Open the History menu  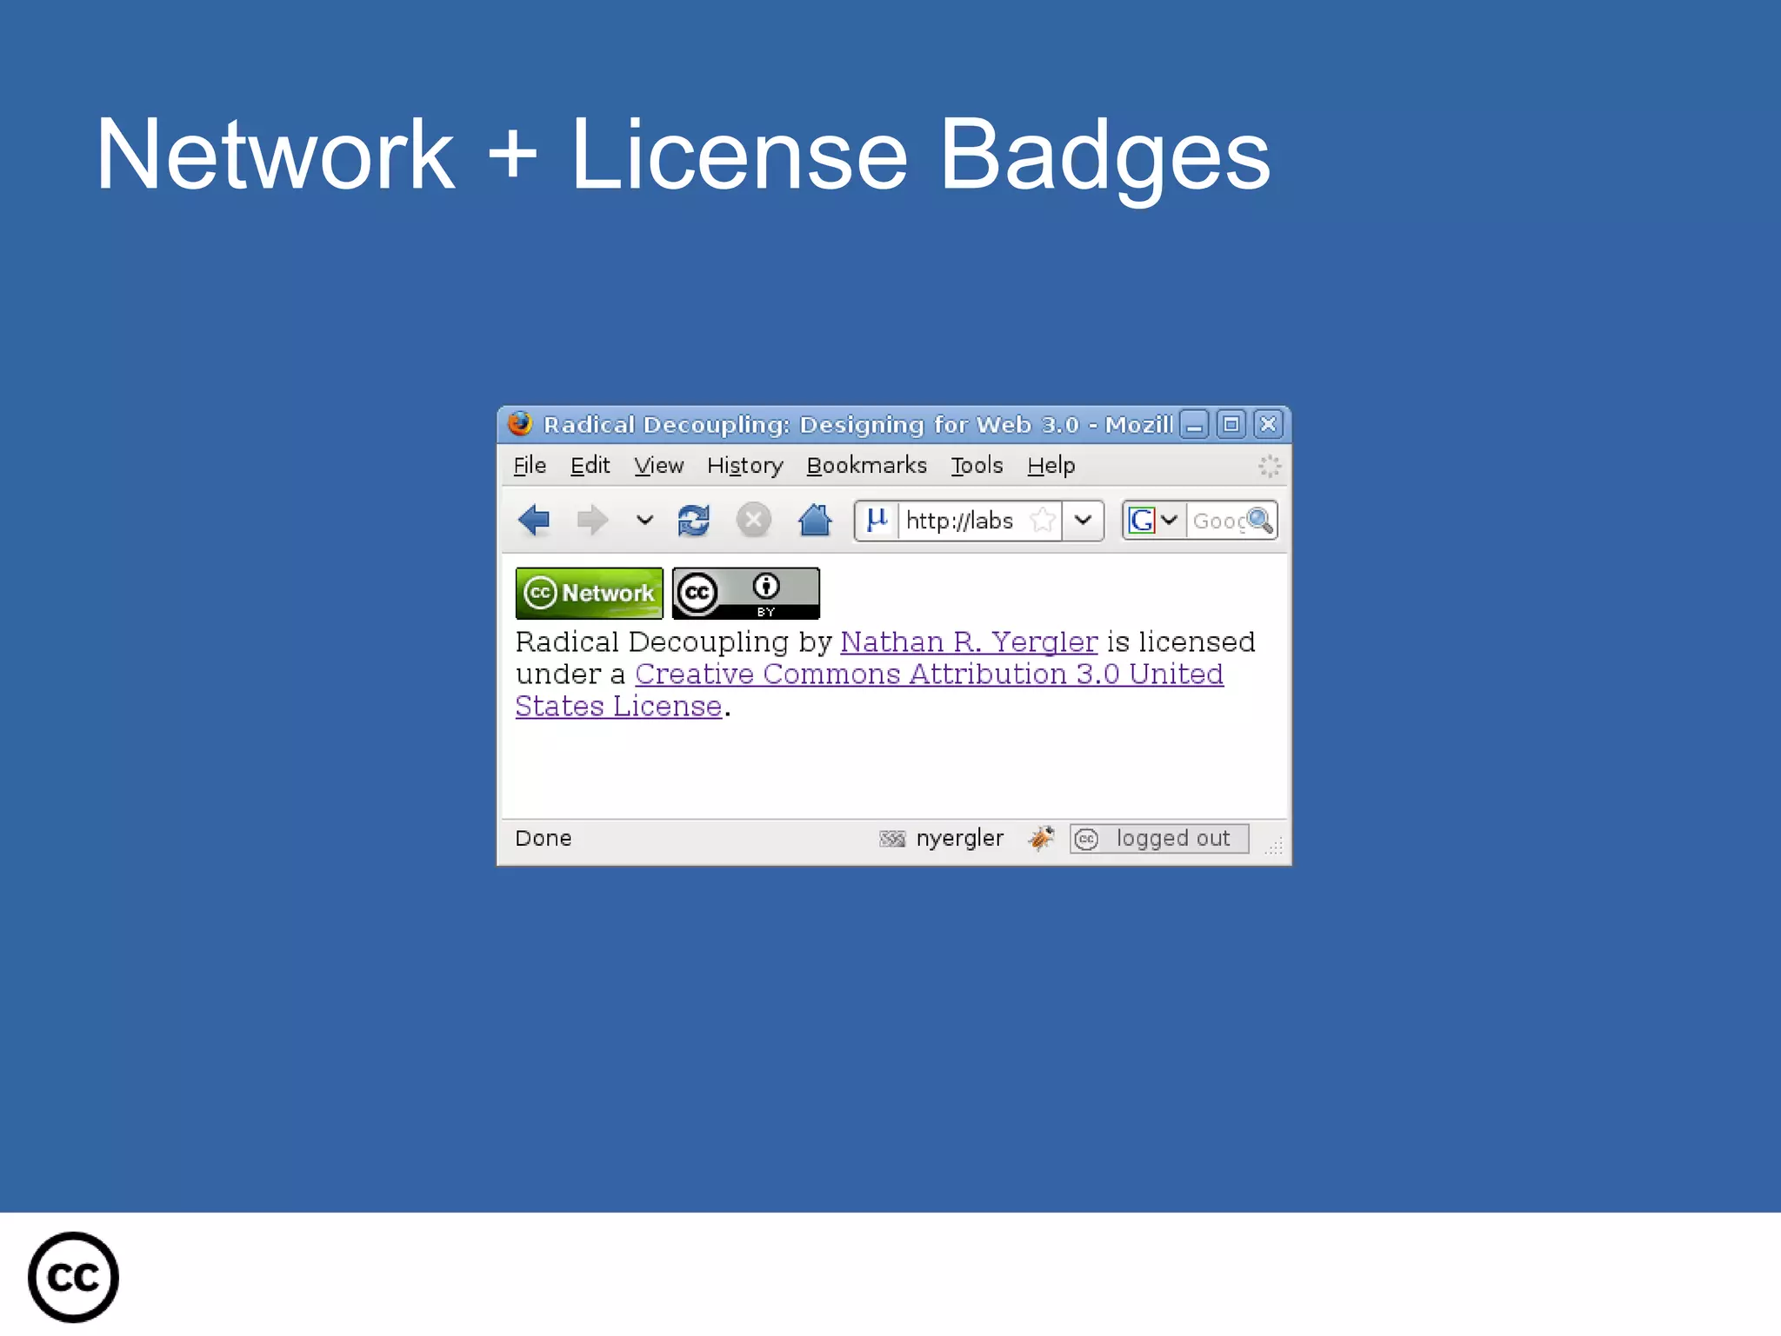point(744,466)
